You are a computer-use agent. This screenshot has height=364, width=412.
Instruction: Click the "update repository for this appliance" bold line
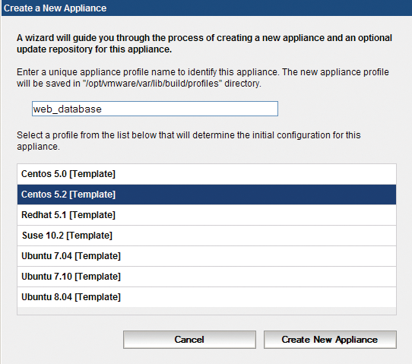coord(94,49)
